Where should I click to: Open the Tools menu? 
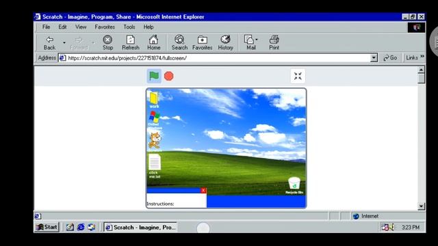[129, 27]
